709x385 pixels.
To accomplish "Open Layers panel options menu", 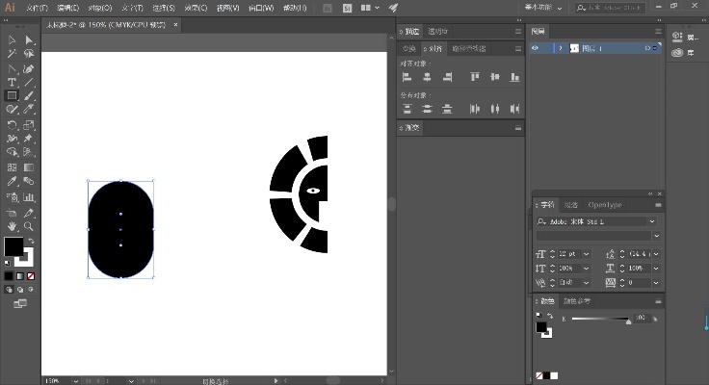I will [658, 31].
